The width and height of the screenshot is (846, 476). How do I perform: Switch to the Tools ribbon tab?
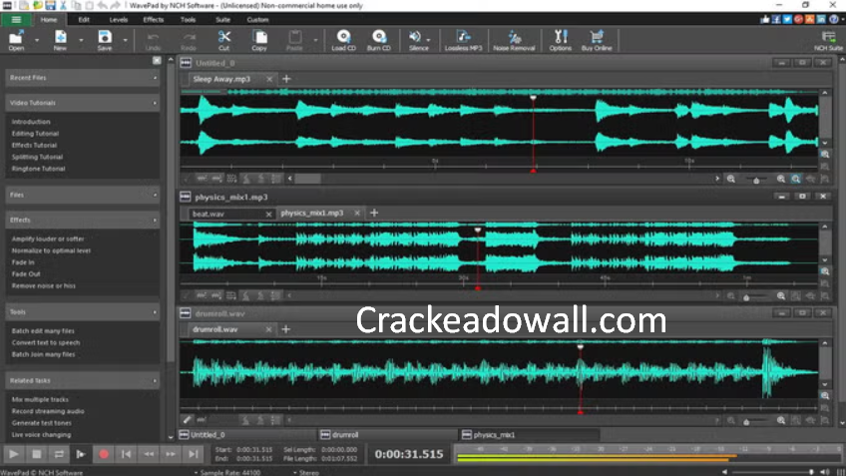point(188,19)
